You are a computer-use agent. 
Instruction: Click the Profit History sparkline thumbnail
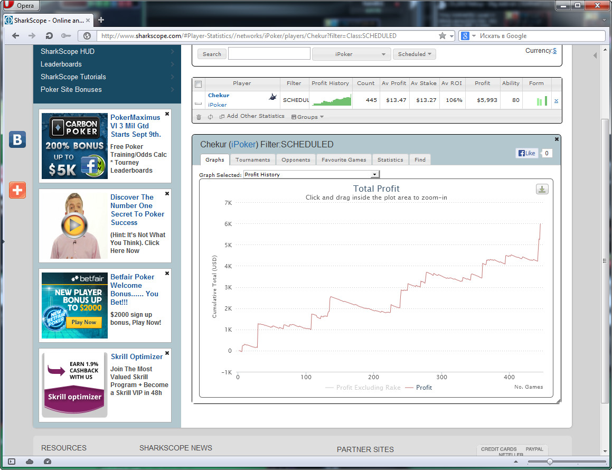coord(332,100)
